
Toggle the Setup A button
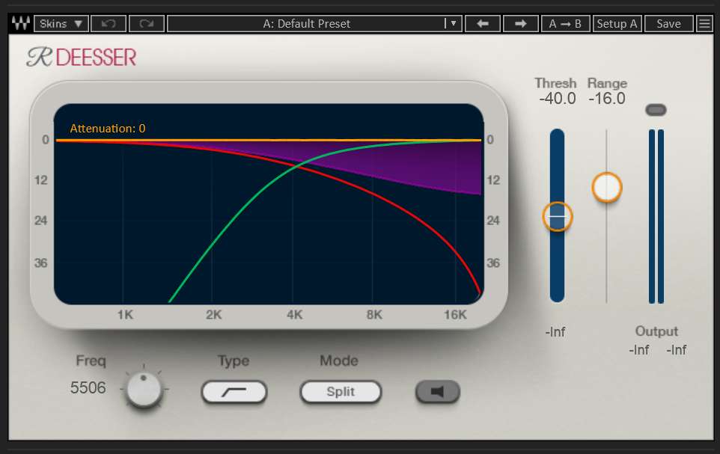pyautogui.click(x=617, y=23)
